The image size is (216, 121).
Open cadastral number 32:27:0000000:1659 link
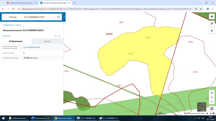(x=32, y=47)
